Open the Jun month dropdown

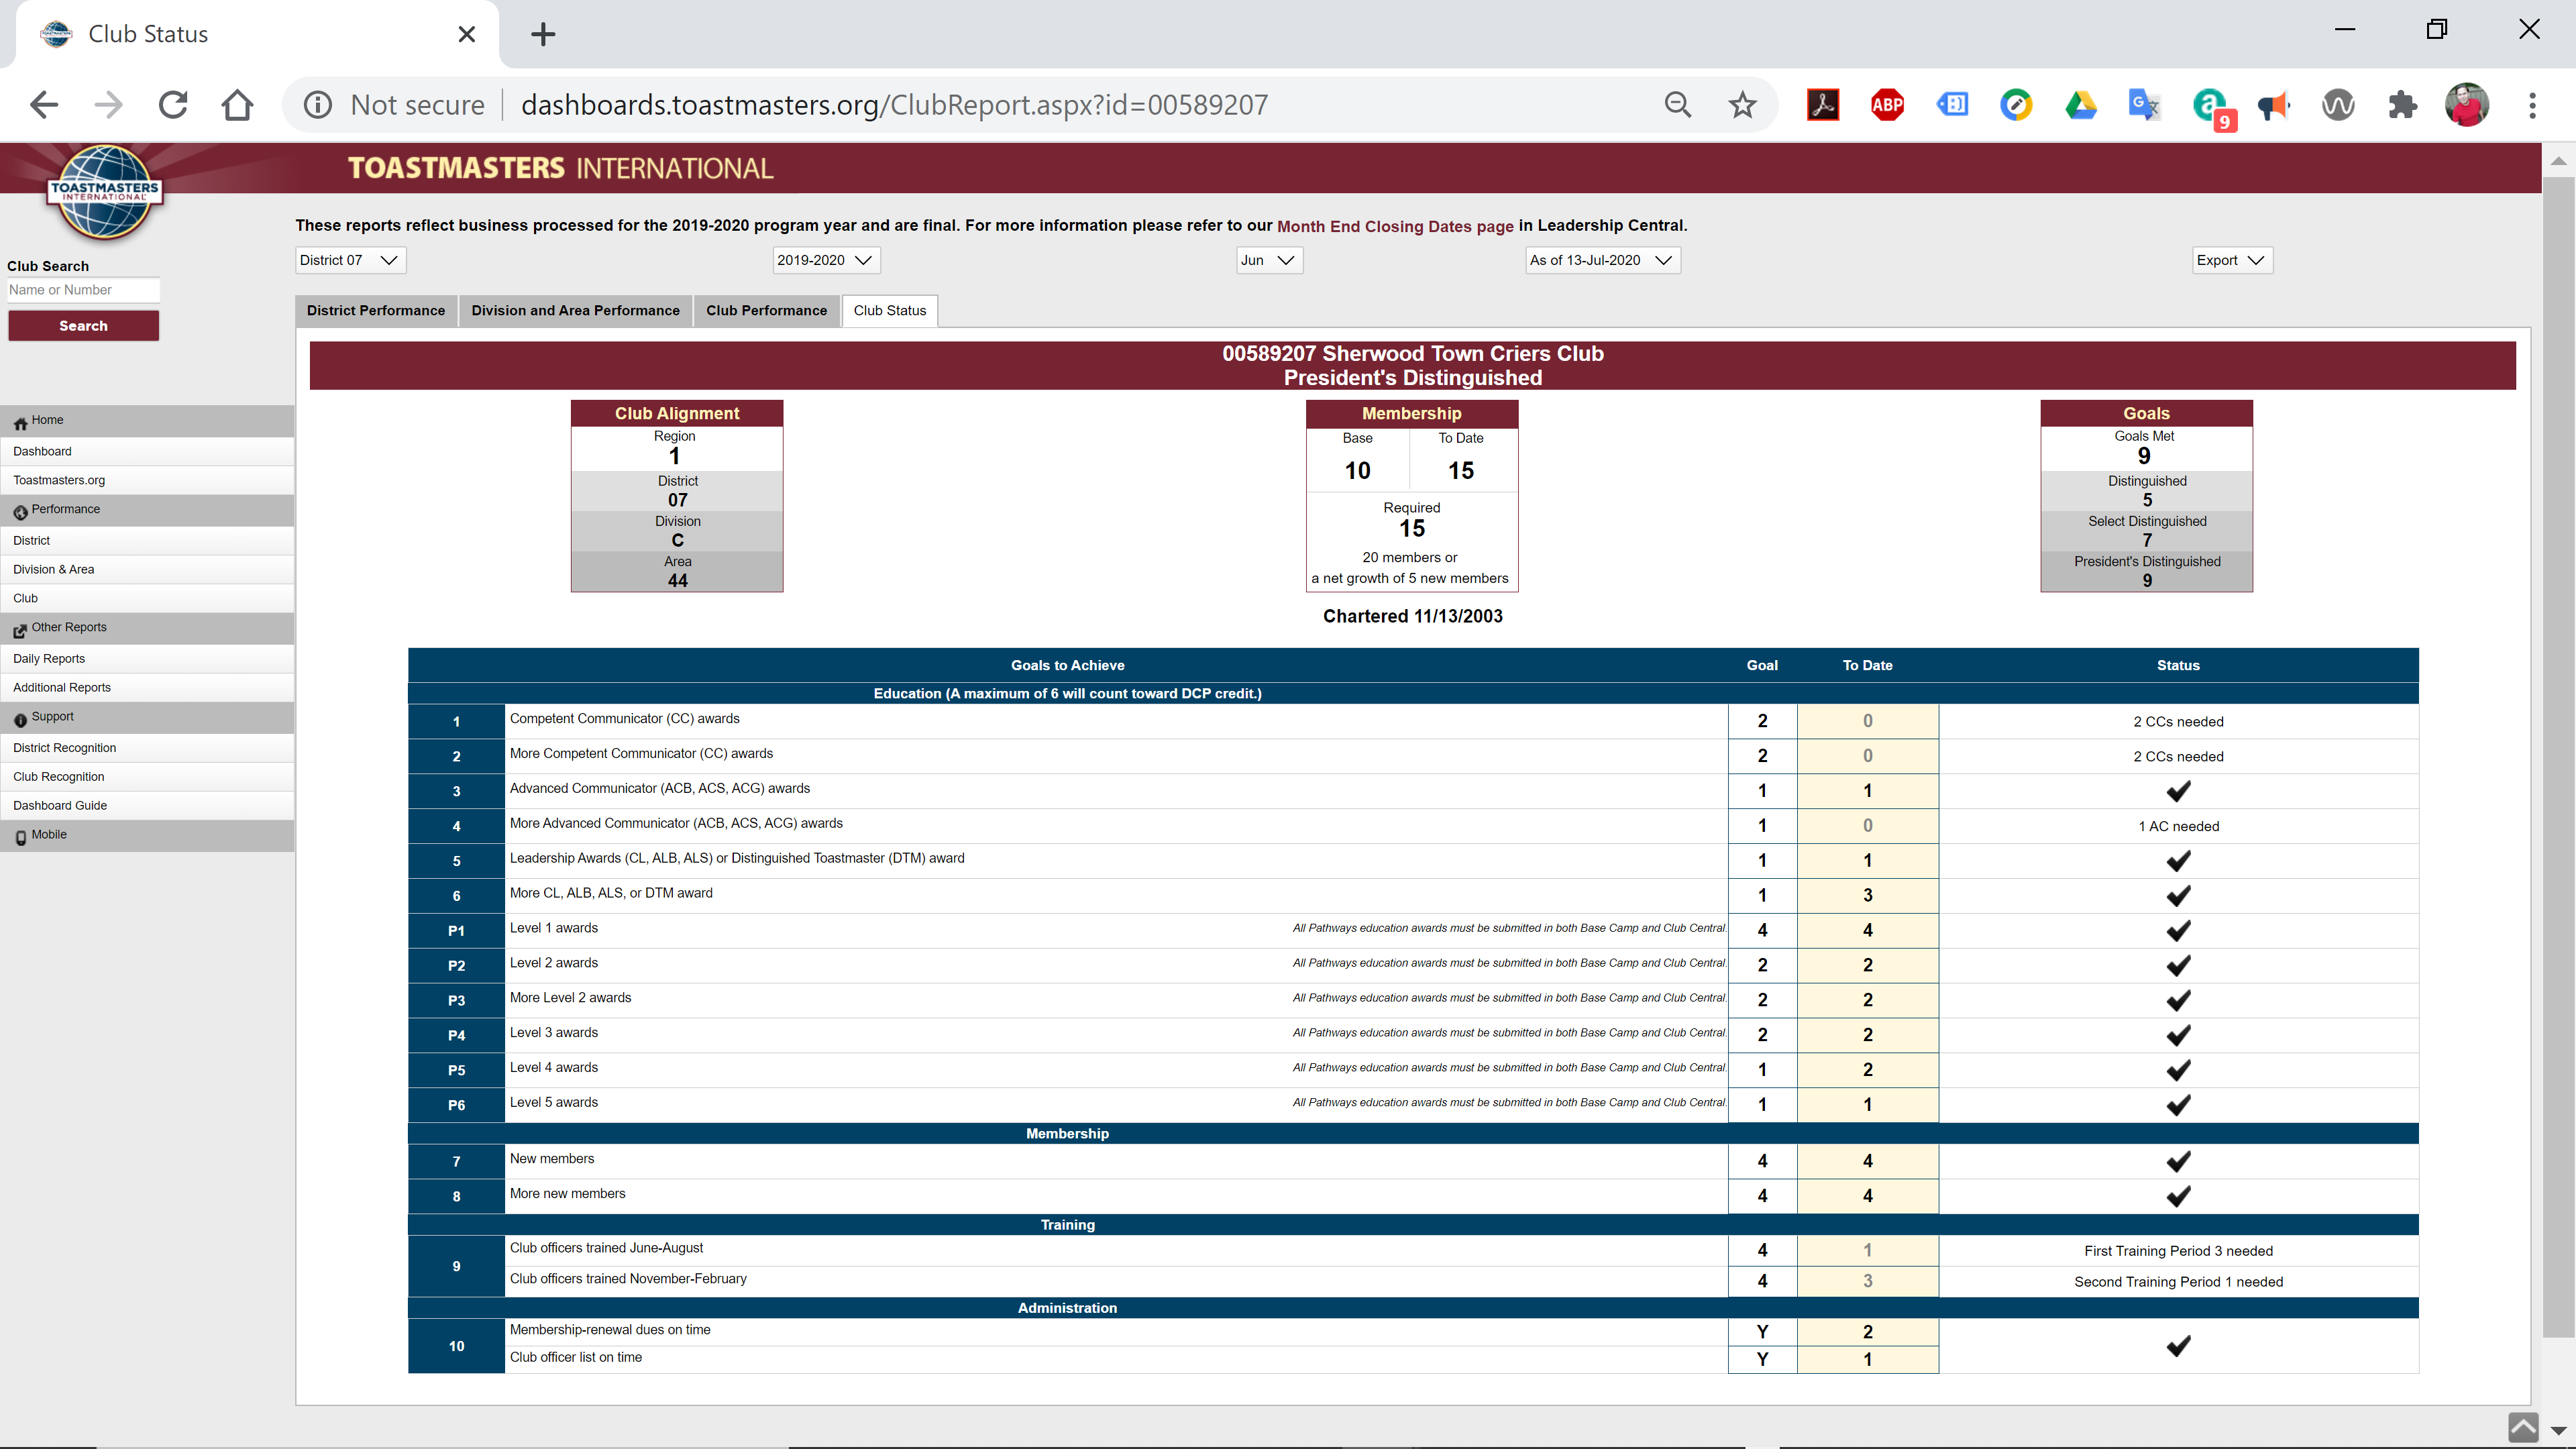click(x=1268, y=260)
